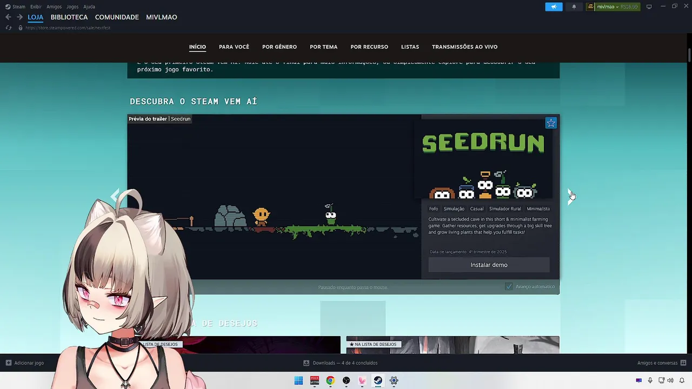Click the Minimalista tag
This screenshot has width=692, height=389.
pos(538,209)
